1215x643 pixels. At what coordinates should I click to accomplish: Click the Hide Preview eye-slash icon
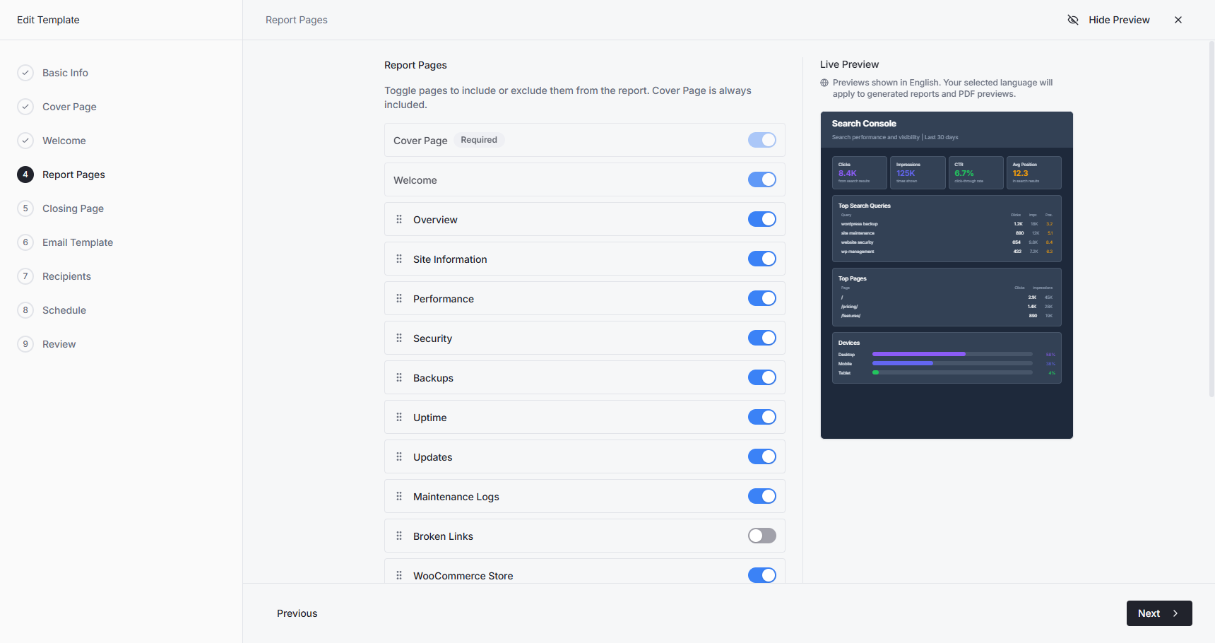coord(1073,20)
